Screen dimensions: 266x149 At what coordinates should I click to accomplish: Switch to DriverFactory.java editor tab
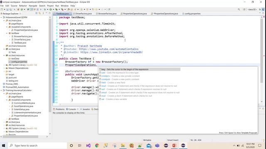pos(83,14)
